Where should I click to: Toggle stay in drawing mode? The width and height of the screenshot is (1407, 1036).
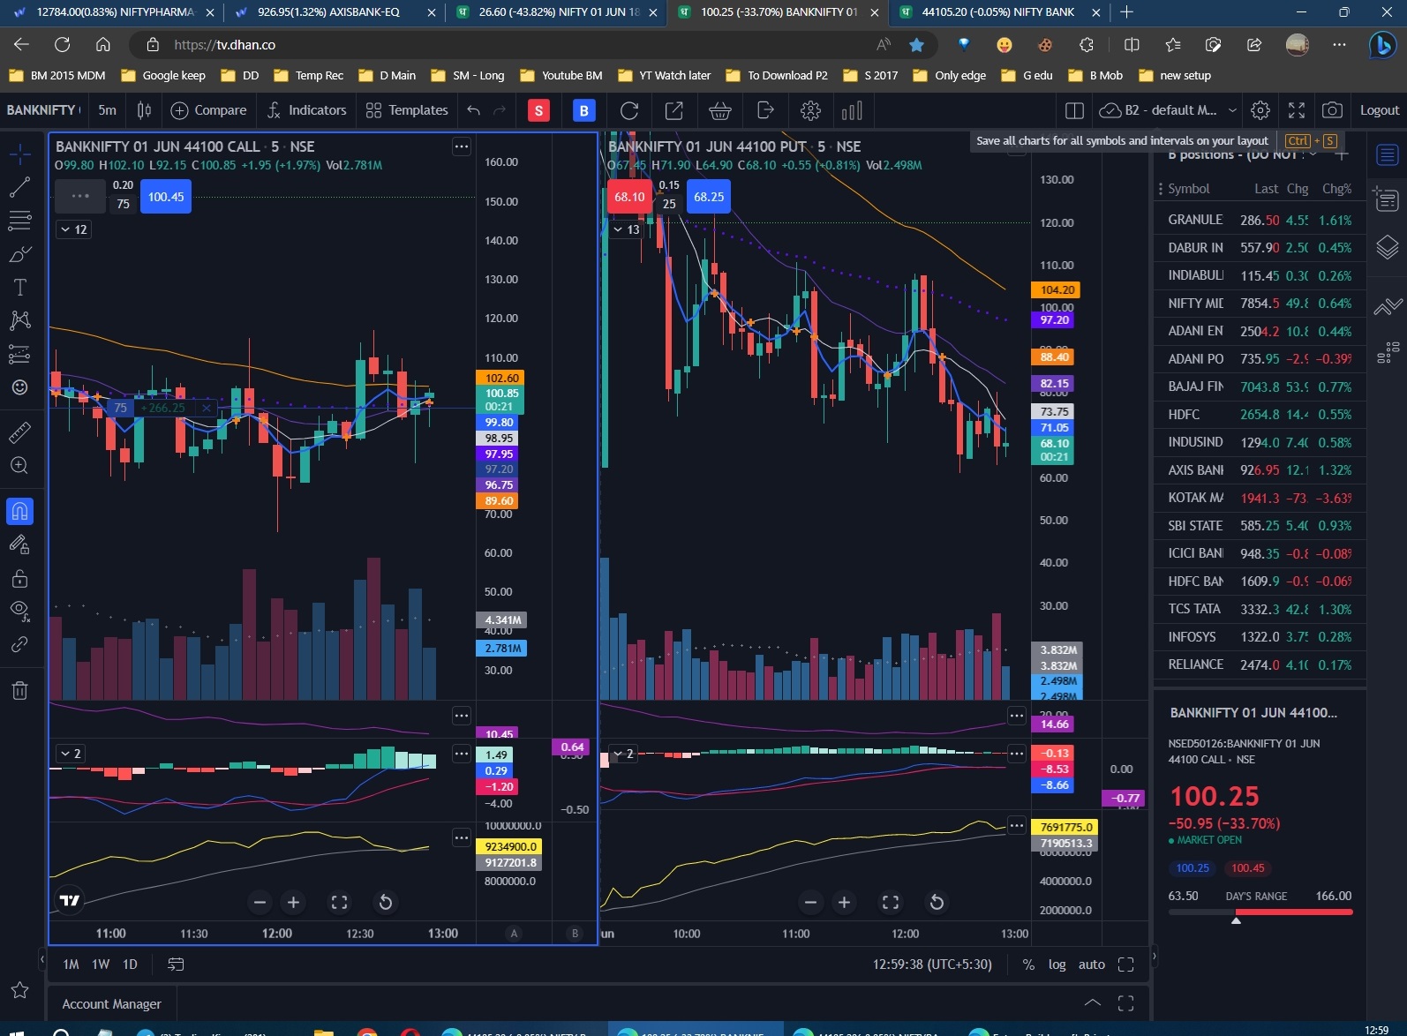tap(19, 544)
